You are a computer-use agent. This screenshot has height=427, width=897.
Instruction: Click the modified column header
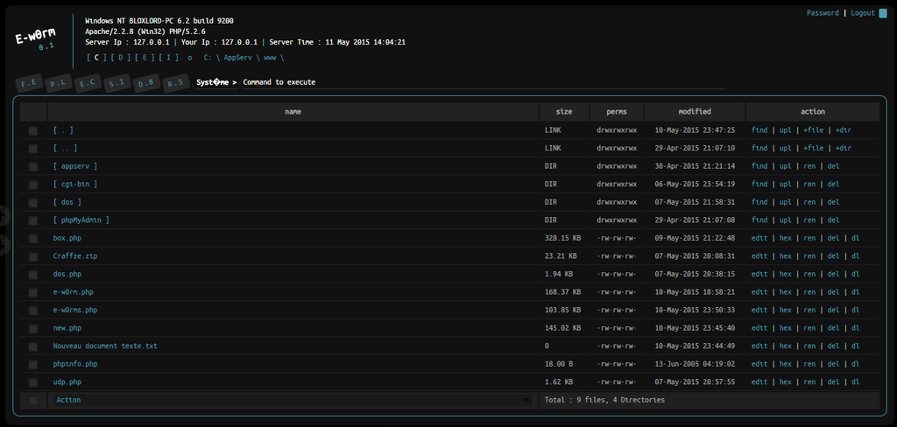click(x=695, y=112)
